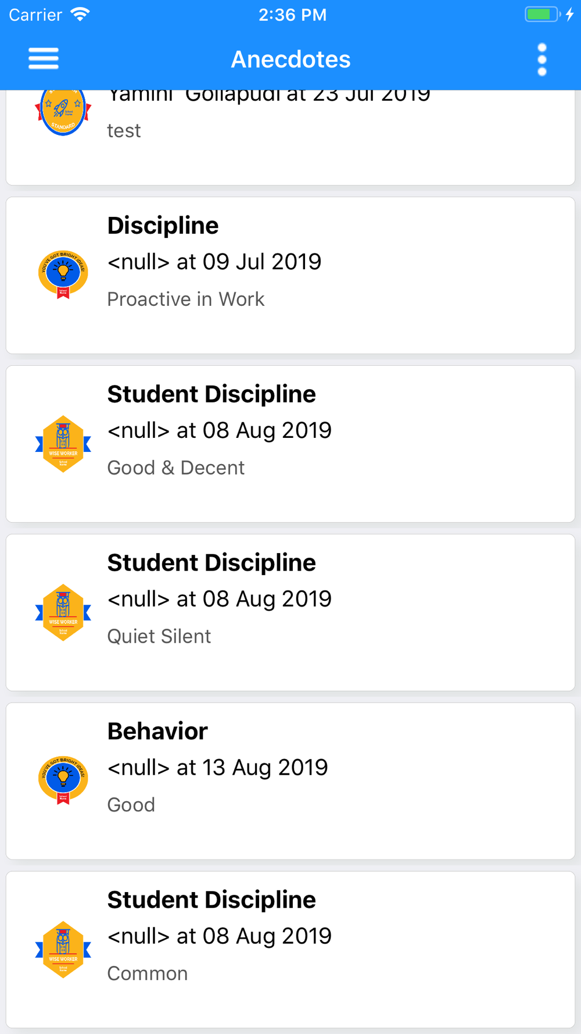581x1034 pixels.
Task: Tap the Behavior date 13 Aug 2019
Action: [218, 768]
